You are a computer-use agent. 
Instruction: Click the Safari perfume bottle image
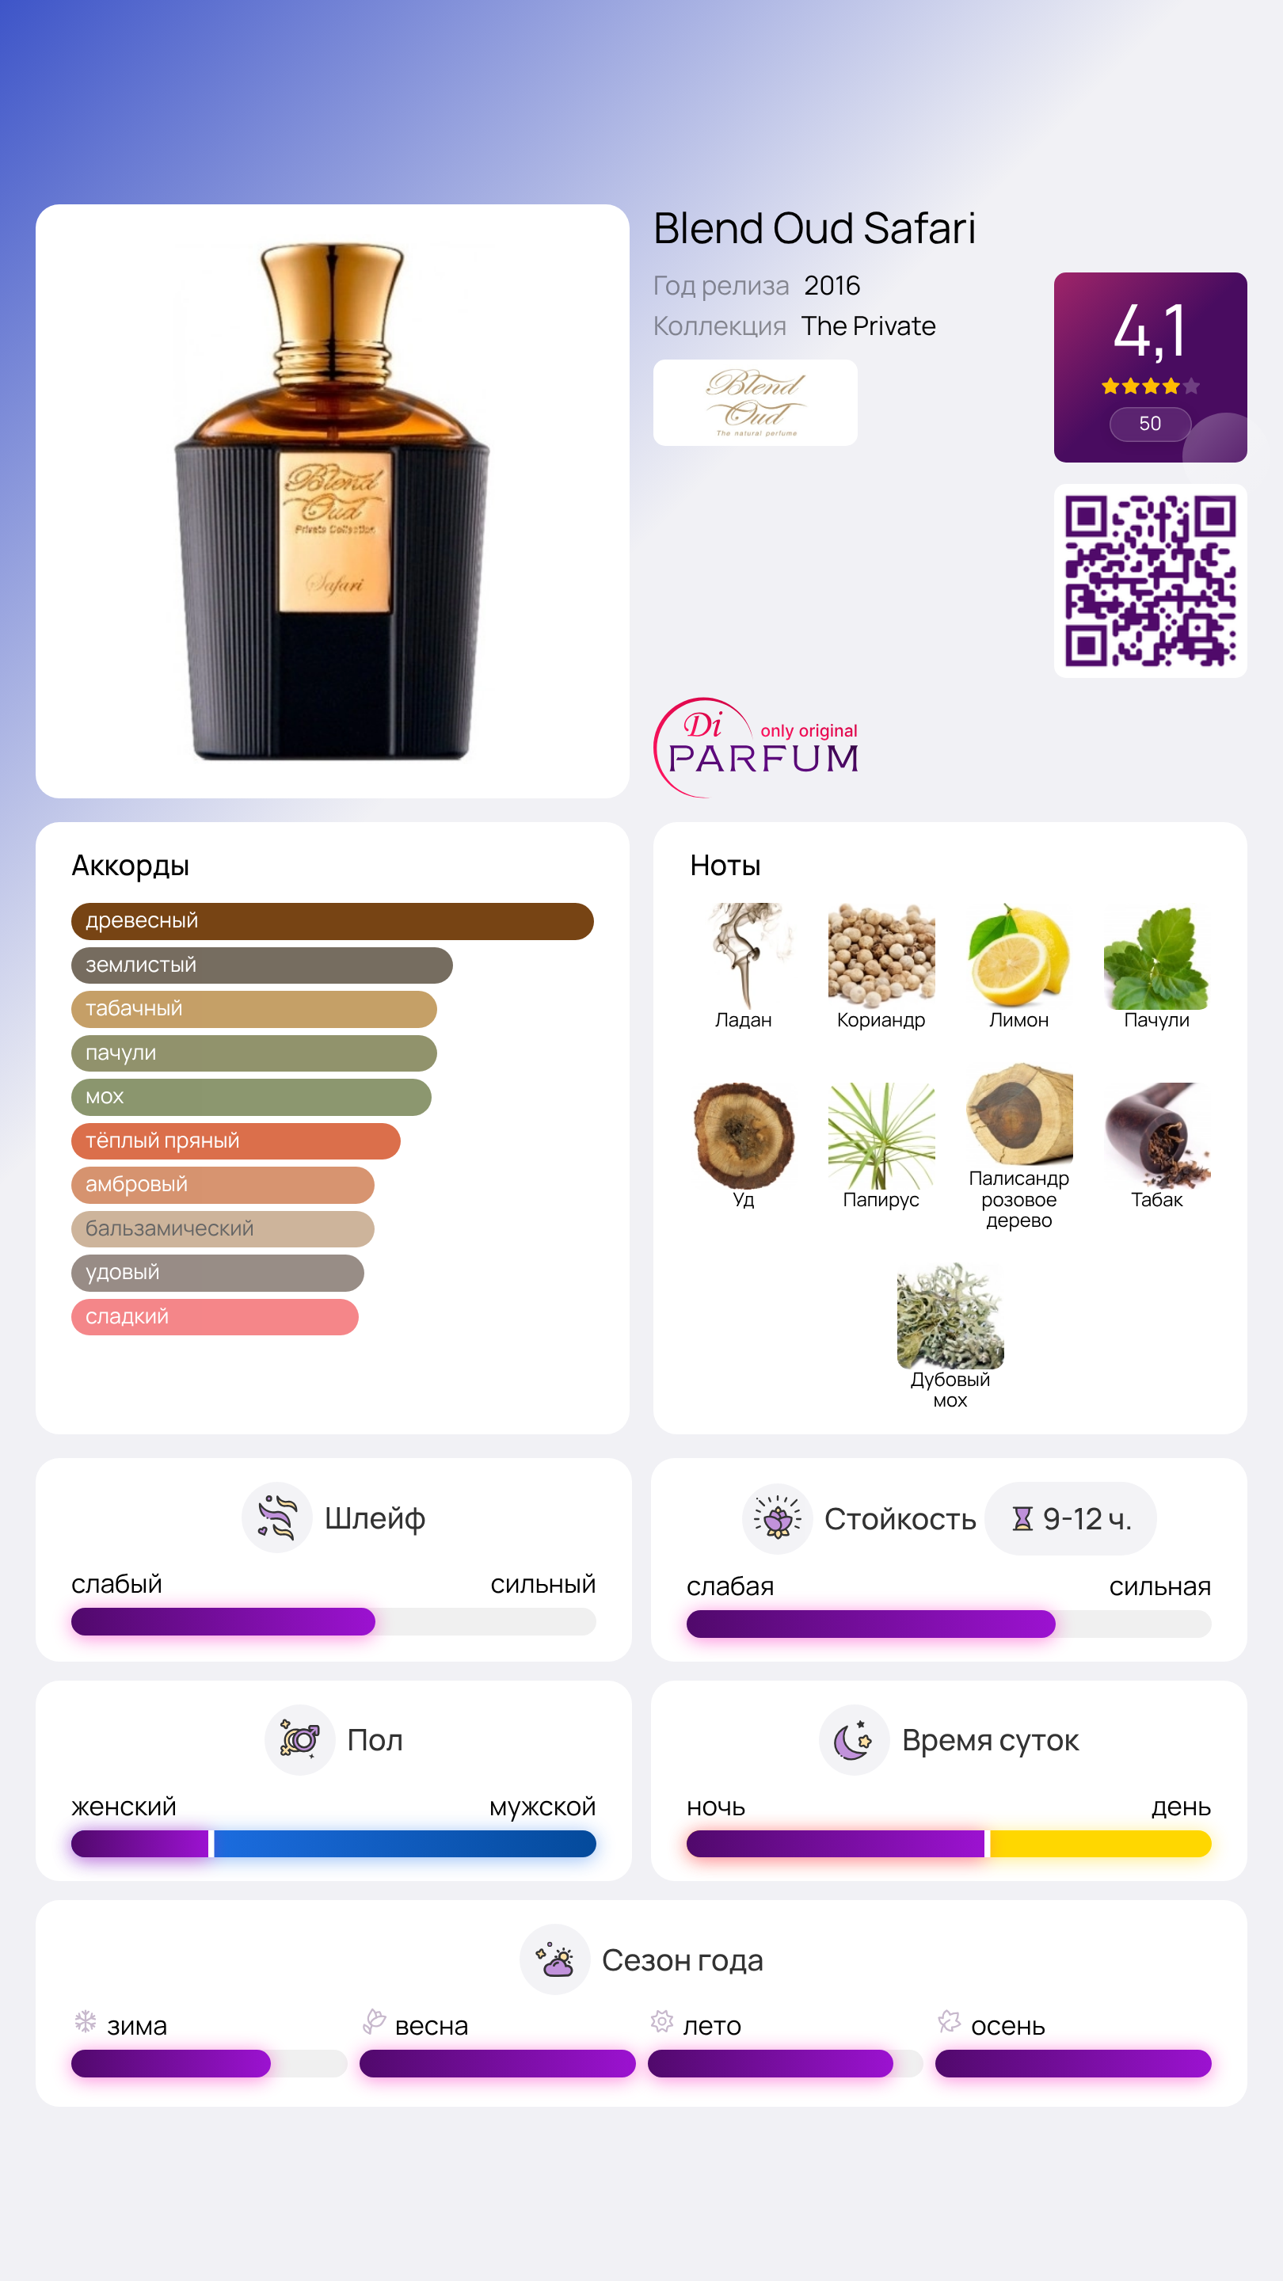click(332, 501)
